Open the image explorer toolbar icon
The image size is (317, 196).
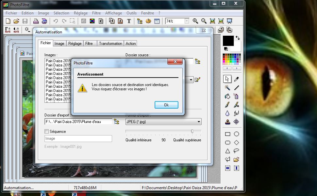tap(140, 21)
